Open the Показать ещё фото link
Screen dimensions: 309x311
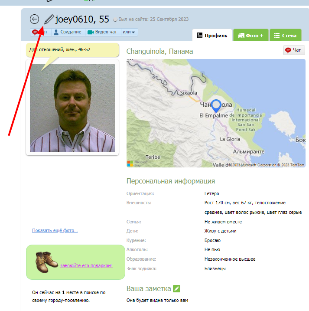point(55,230)
